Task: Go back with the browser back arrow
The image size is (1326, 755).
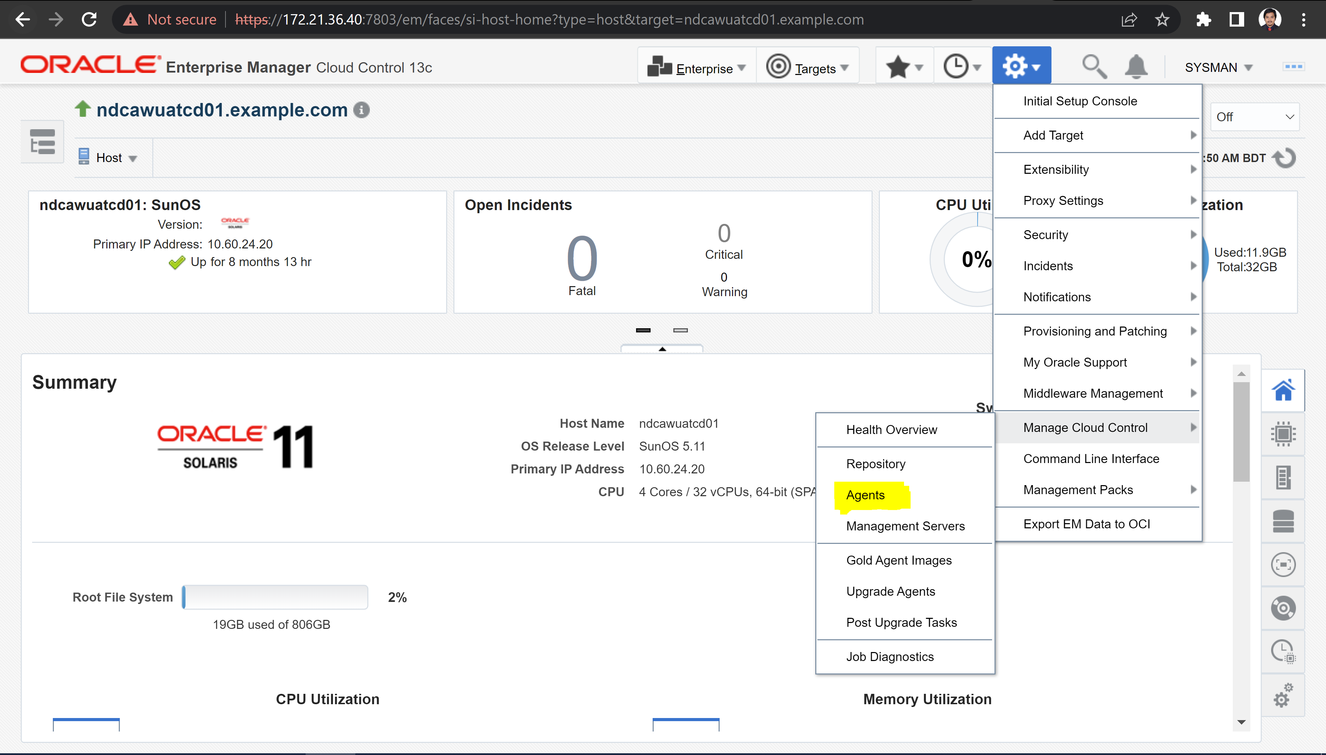Action: point(22,20)
